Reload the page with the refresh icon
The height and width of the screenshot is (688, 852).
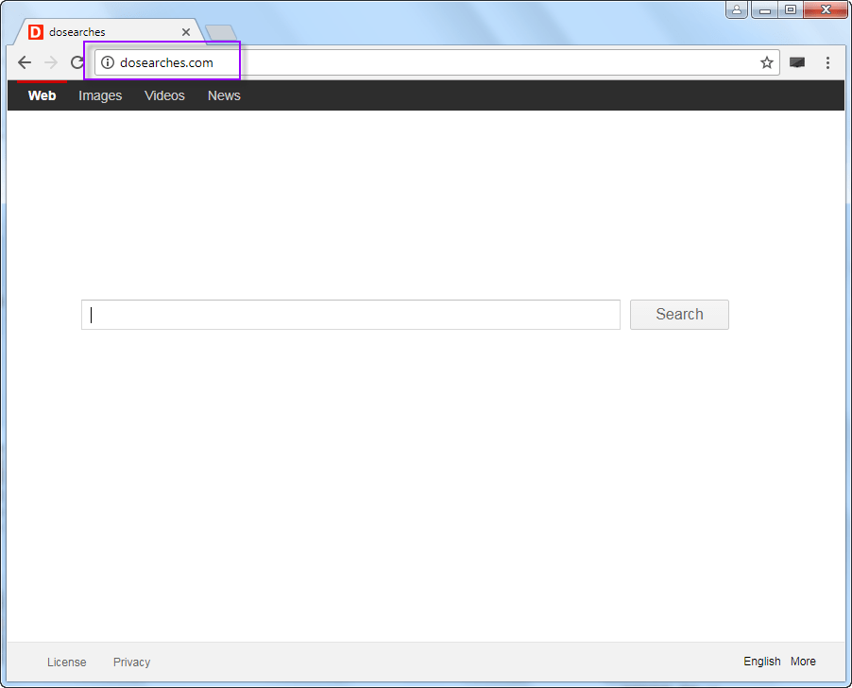pyautogui.click(x=77, y=62)
